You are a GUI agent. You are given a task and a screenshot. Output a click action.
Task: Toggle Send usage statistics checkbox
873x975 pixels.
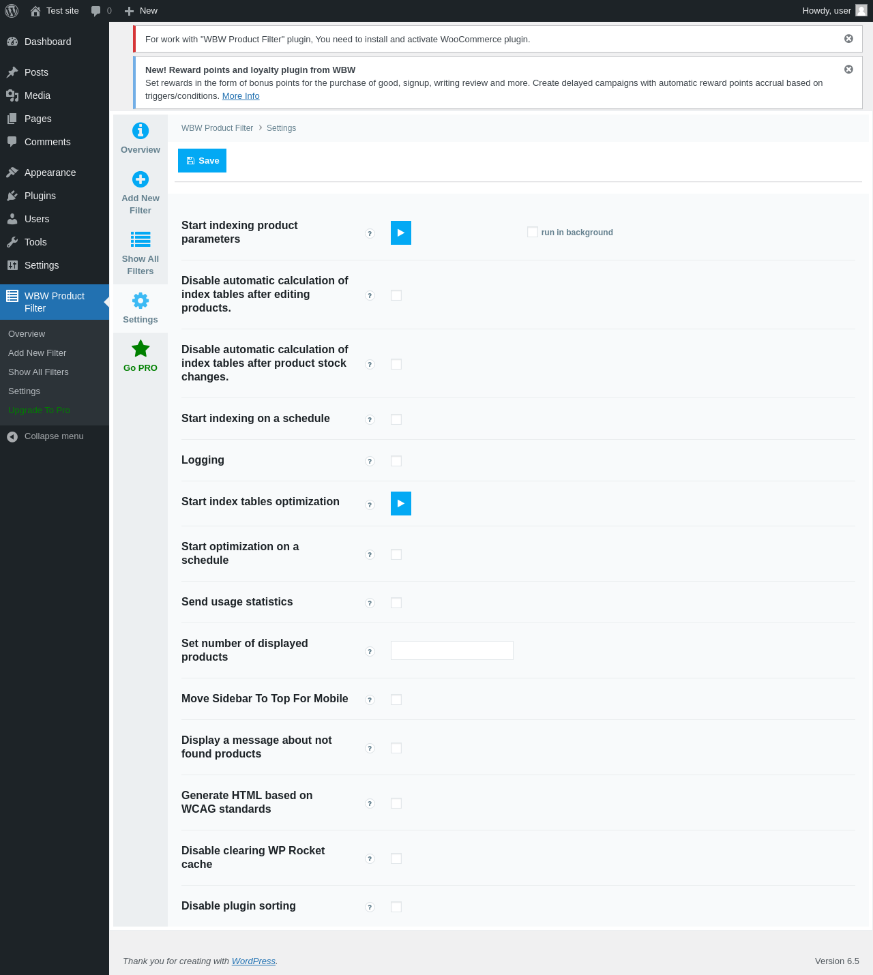[396, 603]
